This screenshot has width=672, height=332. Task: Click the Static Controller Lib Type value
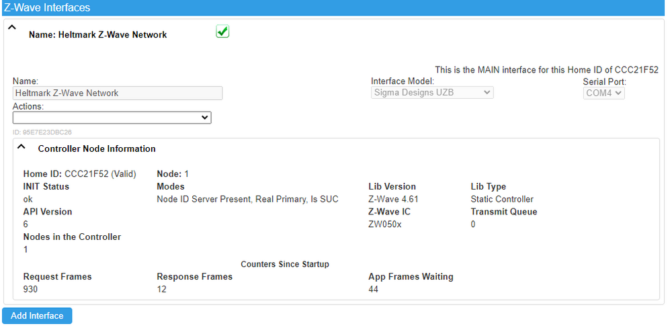pos(502,199)
